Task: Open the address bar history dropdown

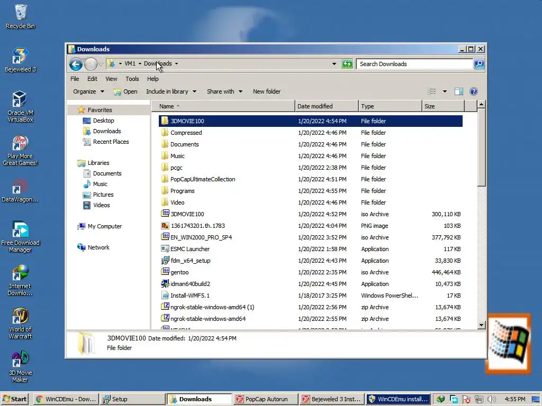Action: coord(334,64)
